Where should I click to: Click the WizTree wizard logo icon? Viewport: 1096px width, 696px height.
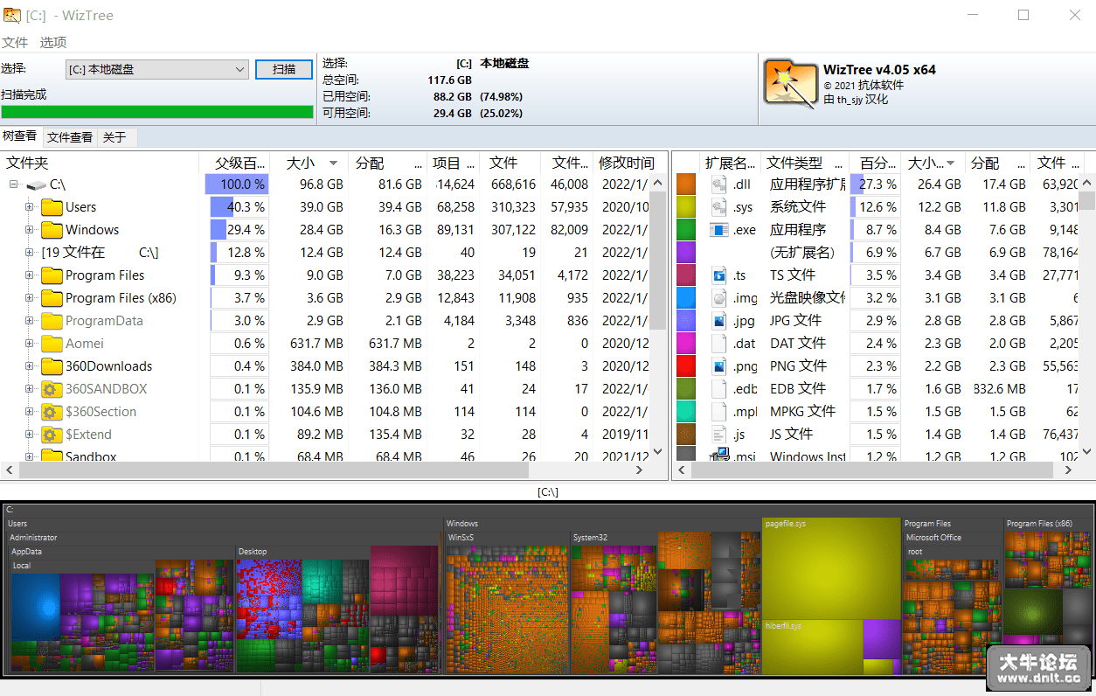(x=791, y=83)
